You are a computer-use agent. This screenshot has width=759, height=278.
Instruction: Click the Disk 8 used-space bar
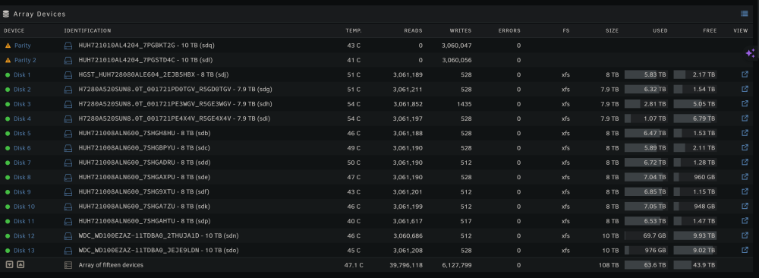[x=646, y=177]
